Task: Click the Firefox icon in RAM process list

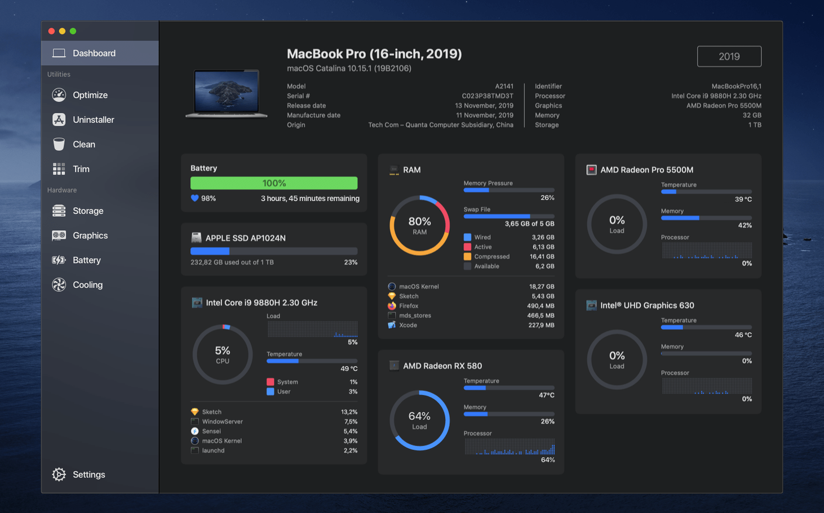Action: pyautogui.click(x=392, y=306)
